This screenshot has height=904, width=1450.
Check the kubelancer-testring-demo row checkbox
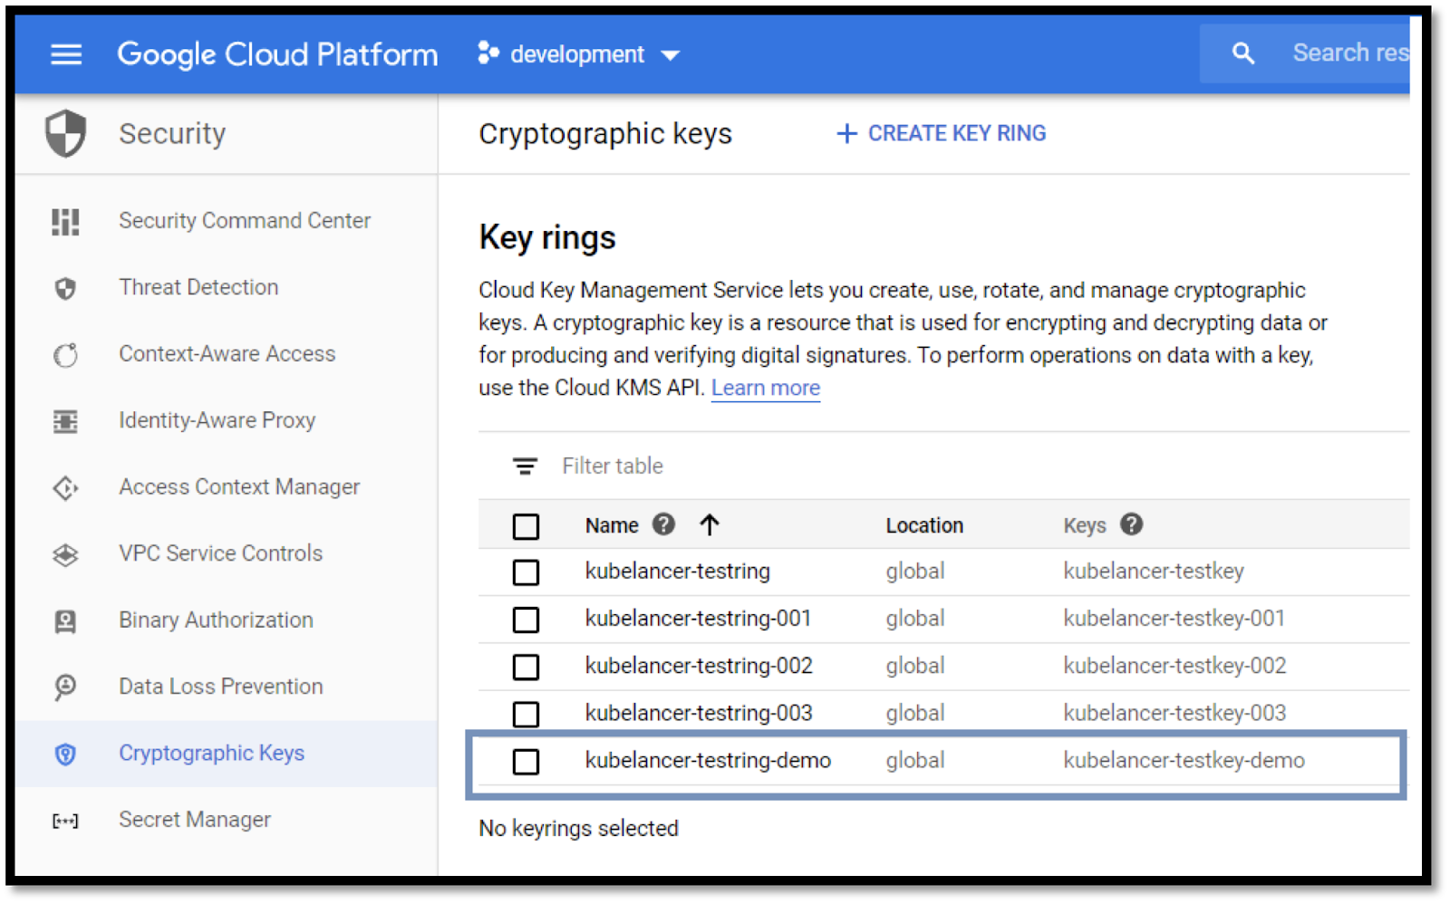526,762
